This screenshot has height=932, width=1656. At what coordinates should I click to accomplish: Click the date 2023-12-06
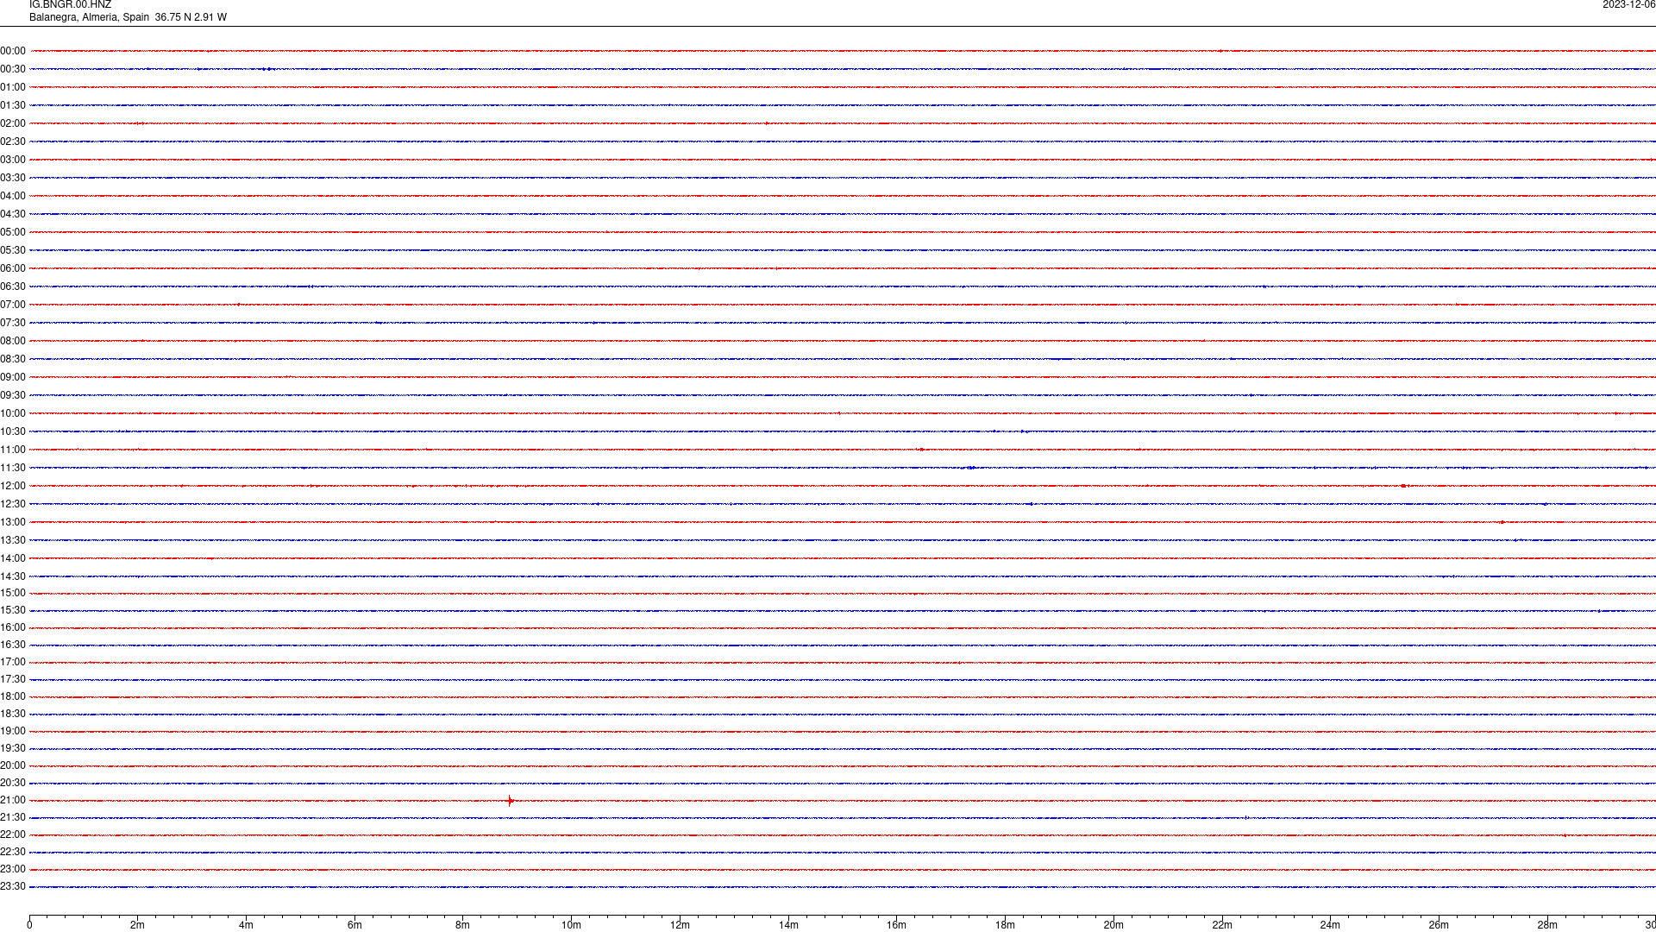pyautogui.click(x=1628, y=5)
